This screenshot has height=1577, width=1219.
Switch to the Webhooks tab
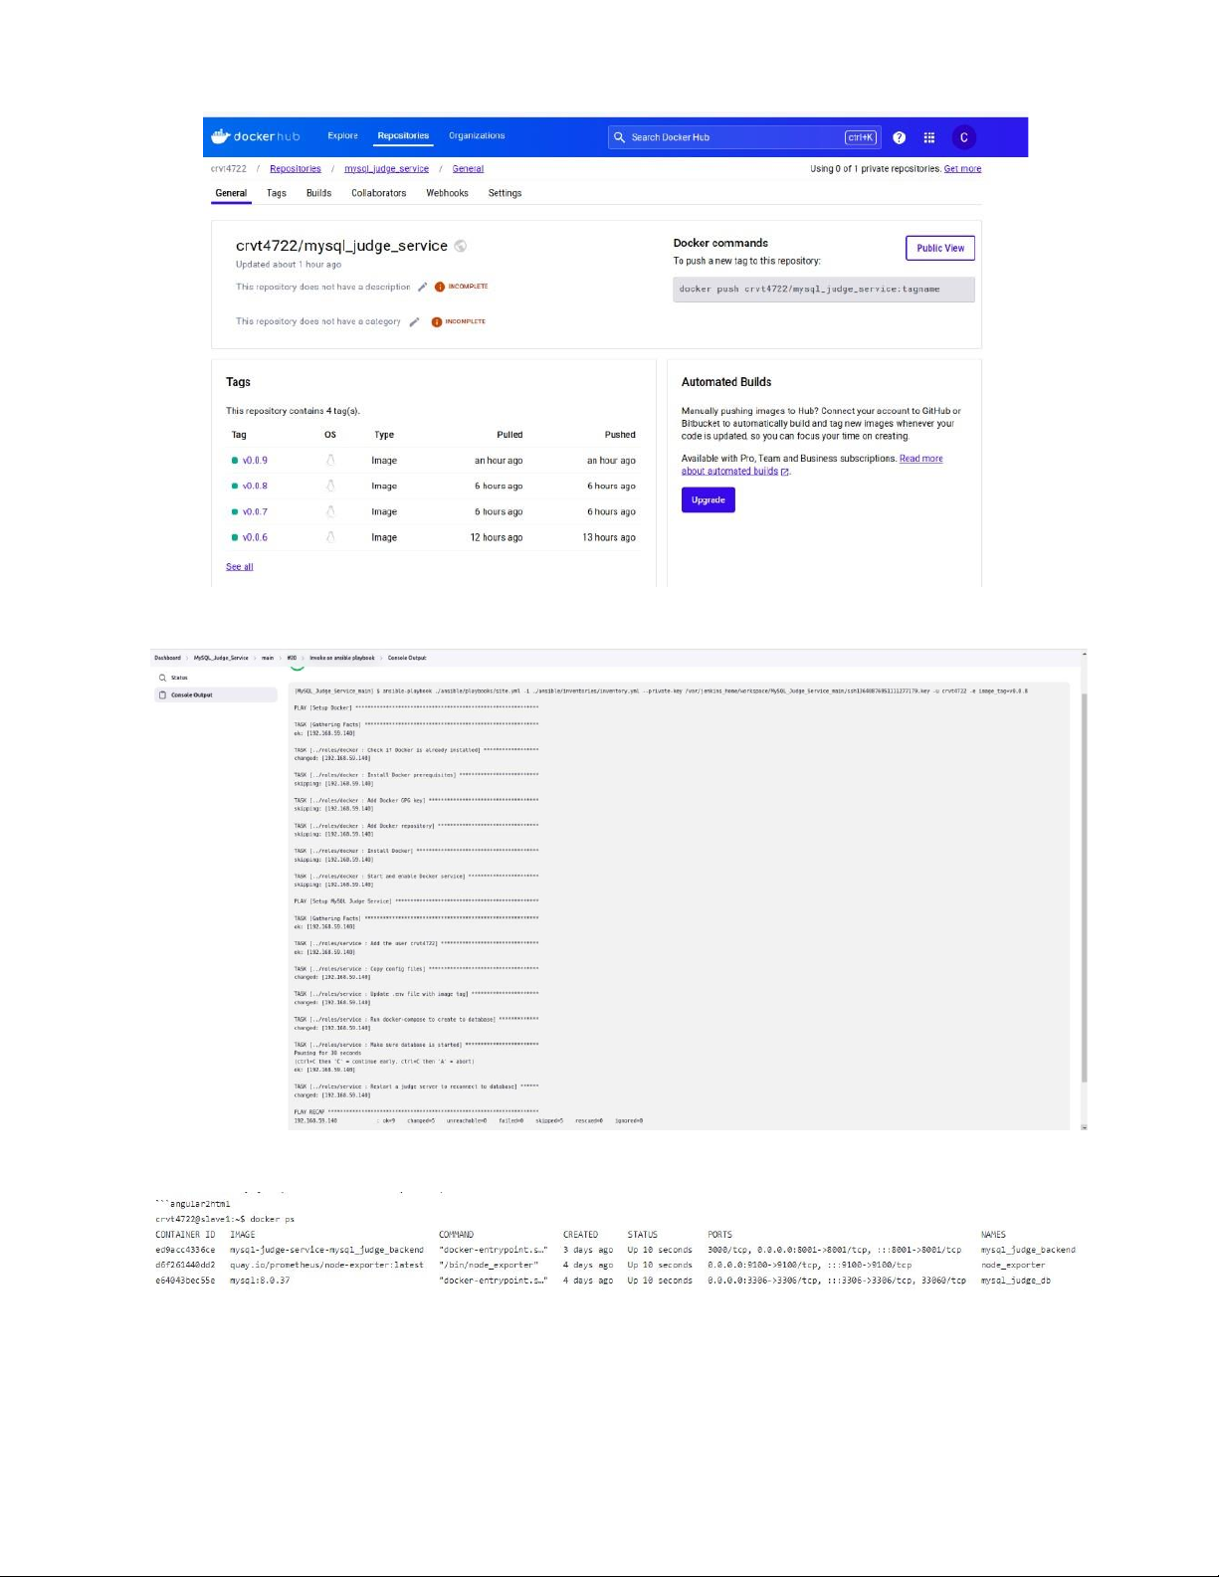tap(447, 193)
